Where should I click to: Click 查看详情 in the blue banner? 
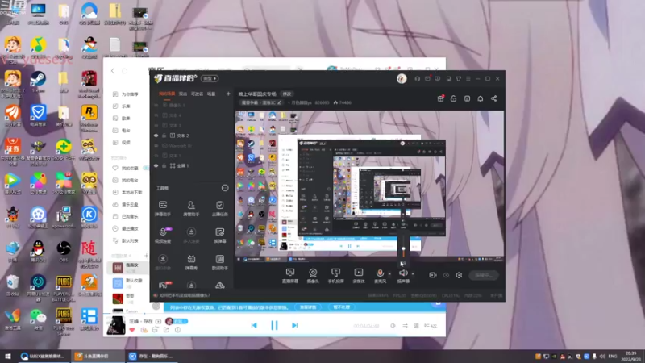point(308,307)
